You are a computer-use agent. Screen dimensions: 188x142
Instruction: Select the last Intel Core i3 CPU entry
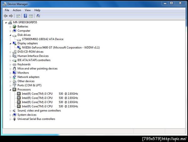(50, 106)
